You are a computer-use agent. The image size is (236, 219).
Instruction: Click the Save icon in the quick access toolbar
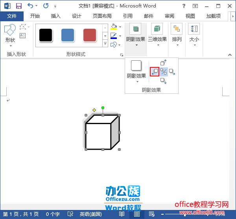pos(19,6)
